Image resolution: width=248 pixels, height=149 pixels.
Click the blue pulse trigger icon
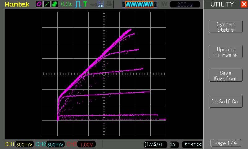[x=78, y=4]
